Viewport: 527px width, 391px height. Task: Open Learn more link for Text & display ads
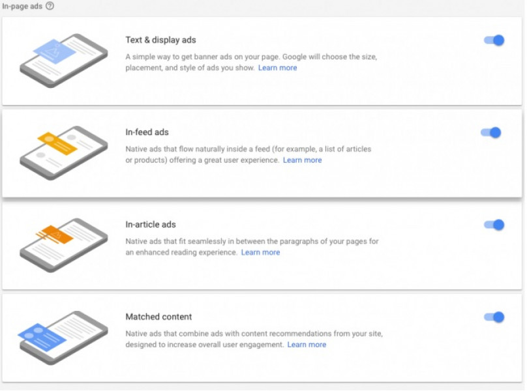tap(277, 68)
